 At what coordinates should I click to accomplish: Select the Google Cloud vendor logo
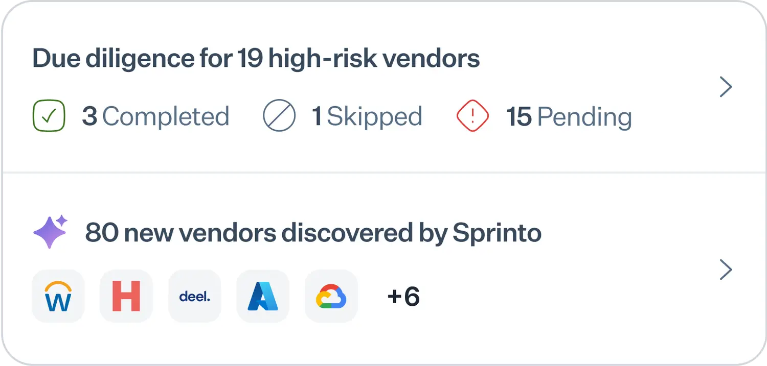pos(331,296)
